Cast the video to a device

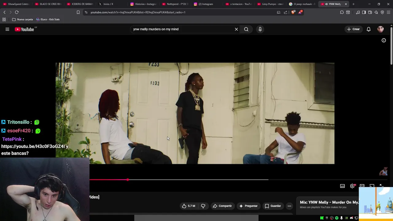372,186
